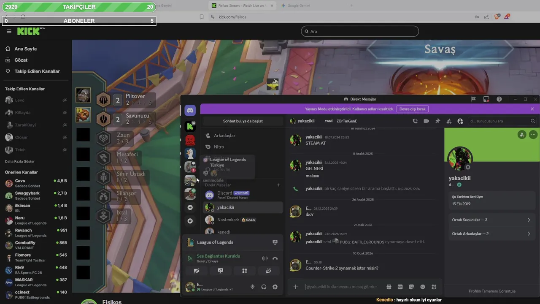Open the Kick hamburger menu
Screen dimensions: 540x304
coord(9,31)
